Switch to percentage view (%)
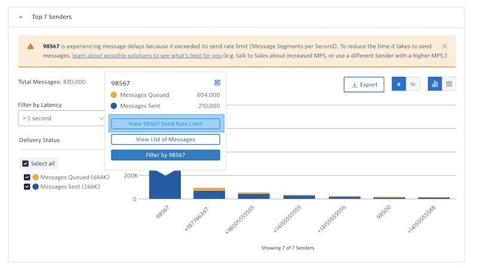 413,85
